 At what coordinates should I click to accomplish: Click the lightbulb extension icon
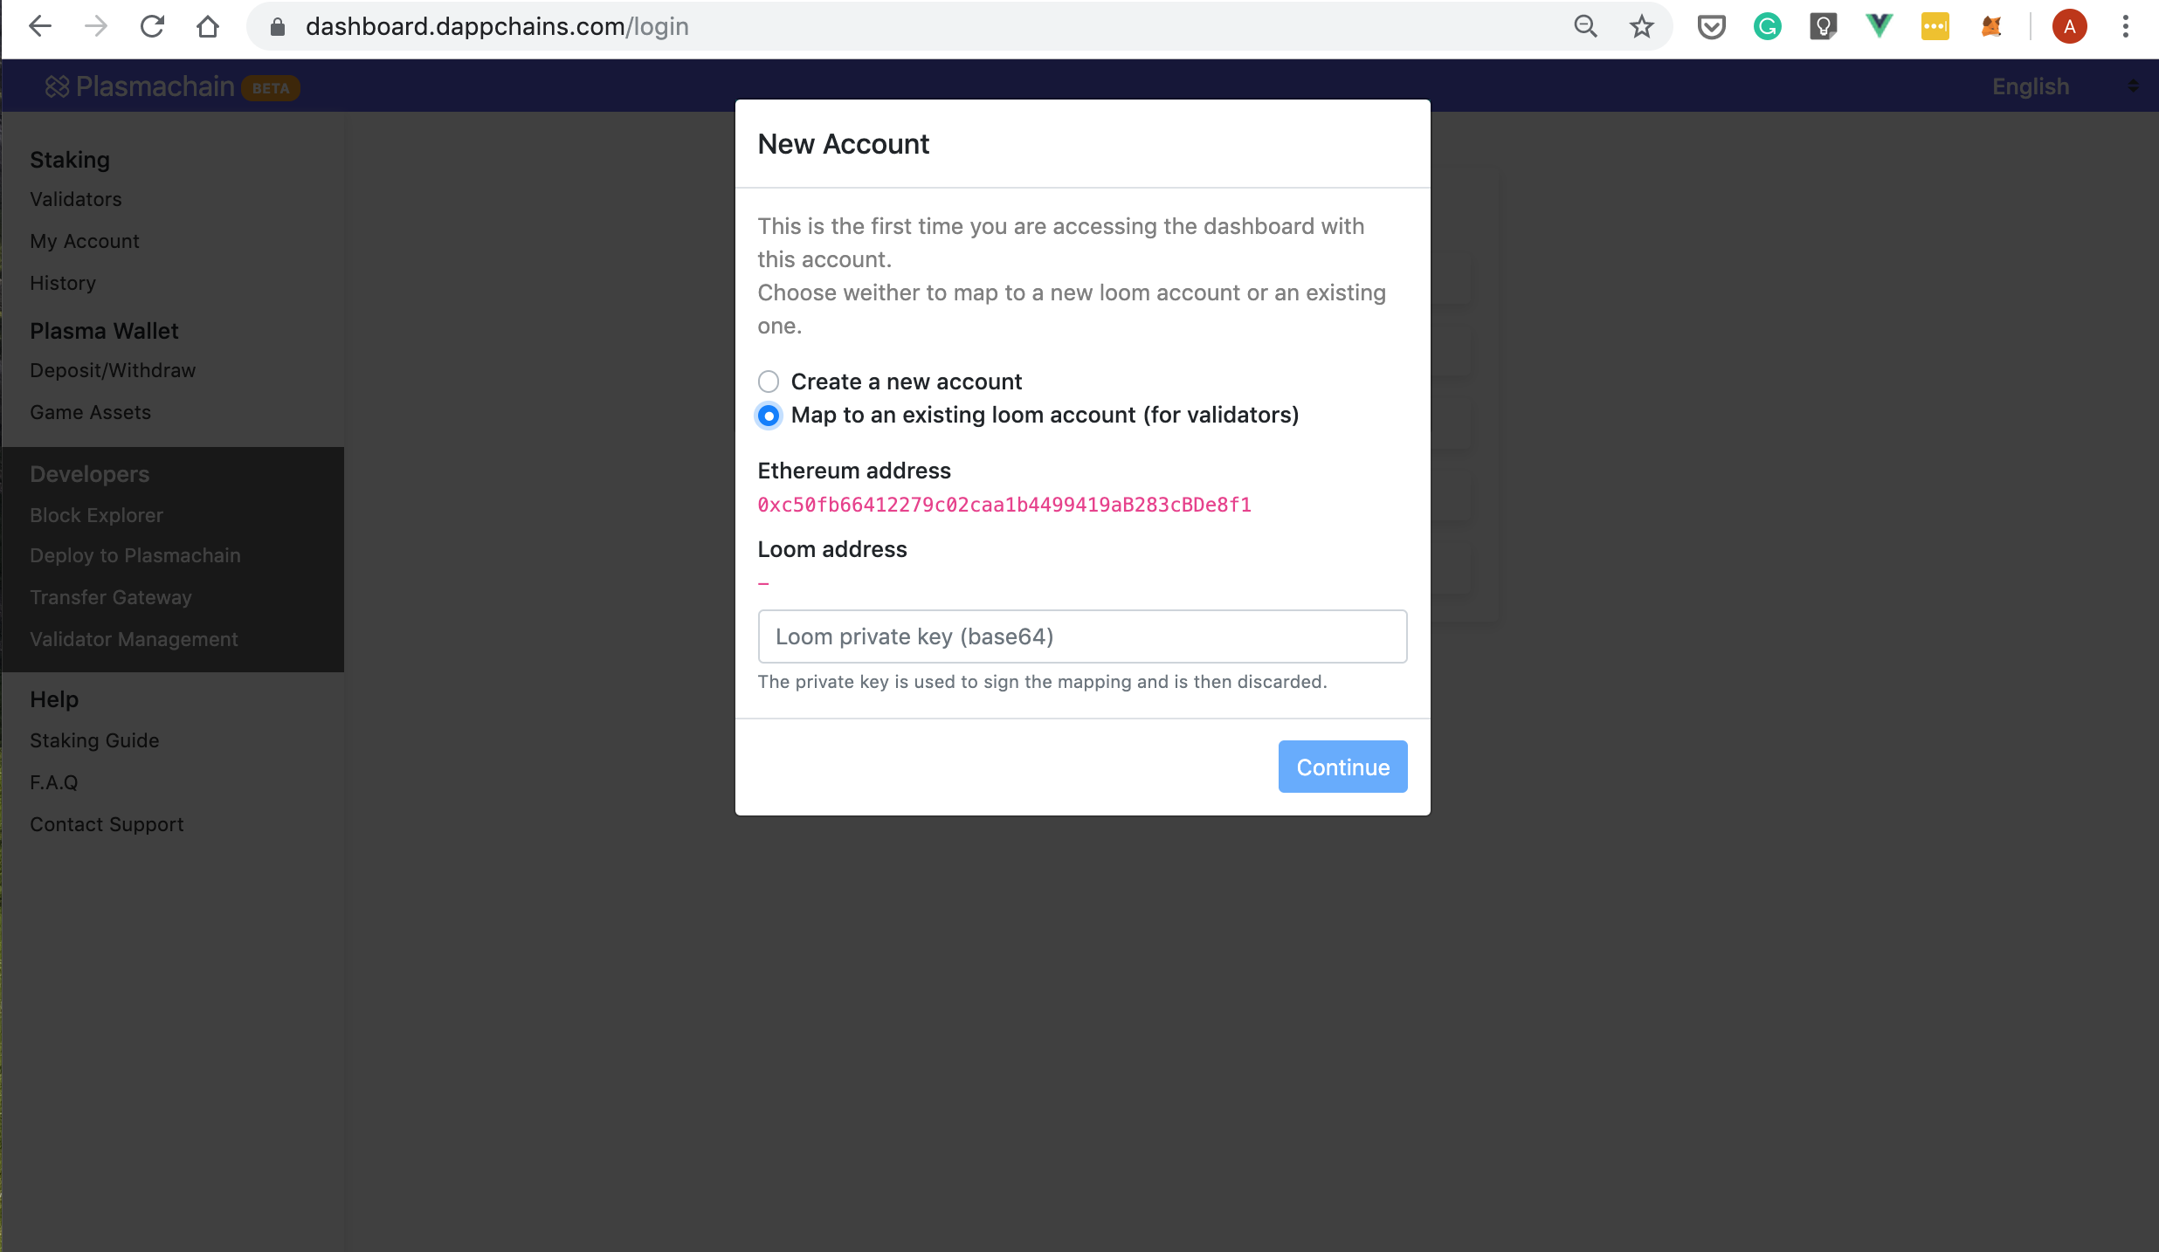(x=1824, y=26)
